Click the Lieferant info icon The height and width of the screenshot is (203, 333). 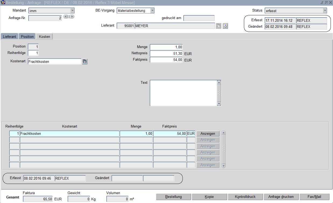[225, 26]
